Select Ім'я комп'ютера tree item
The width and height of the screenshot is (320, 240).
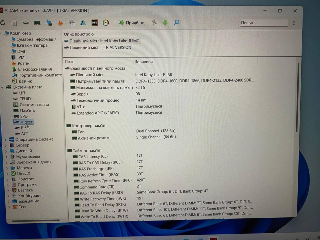pyautogui.click(x=32, y=45)
